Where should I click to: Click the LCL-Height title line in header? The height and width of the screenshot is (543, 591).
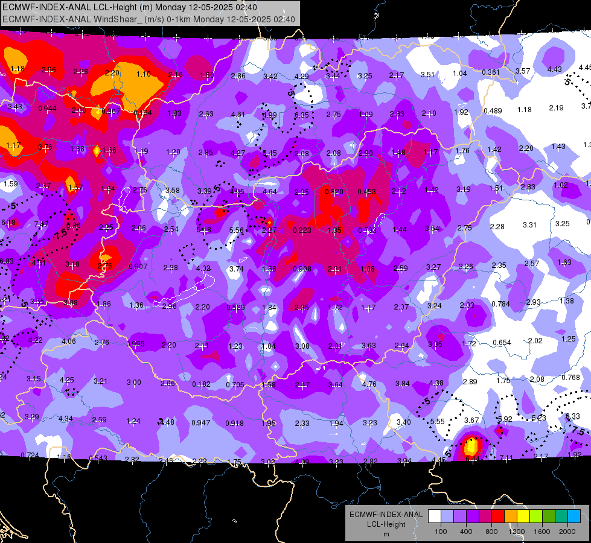coord(130,7)
